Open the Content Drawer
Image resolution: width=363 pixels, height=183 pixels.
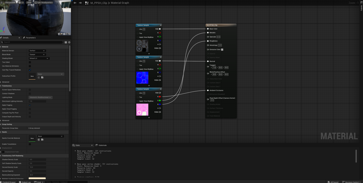point(9,182)
